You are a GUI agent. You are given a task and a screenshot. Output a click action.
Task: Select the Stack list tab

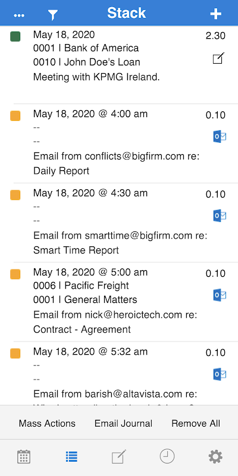pyautogui.click(x=71, y=456)
